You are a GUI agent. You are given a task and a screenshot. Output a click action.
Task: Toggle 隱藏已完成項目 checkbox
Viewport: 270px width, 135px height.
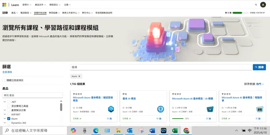(x=4, y=80)
